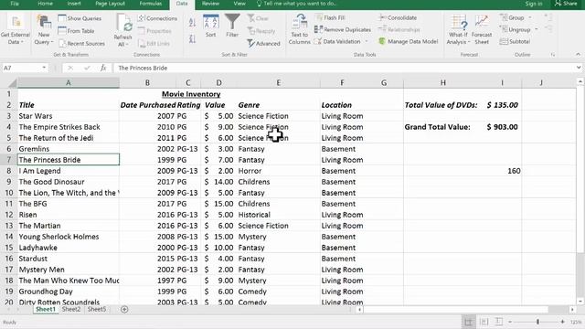The height and width of the screenshot is (329, 585).
Task: Click From Table
Action: pos(76,31)
